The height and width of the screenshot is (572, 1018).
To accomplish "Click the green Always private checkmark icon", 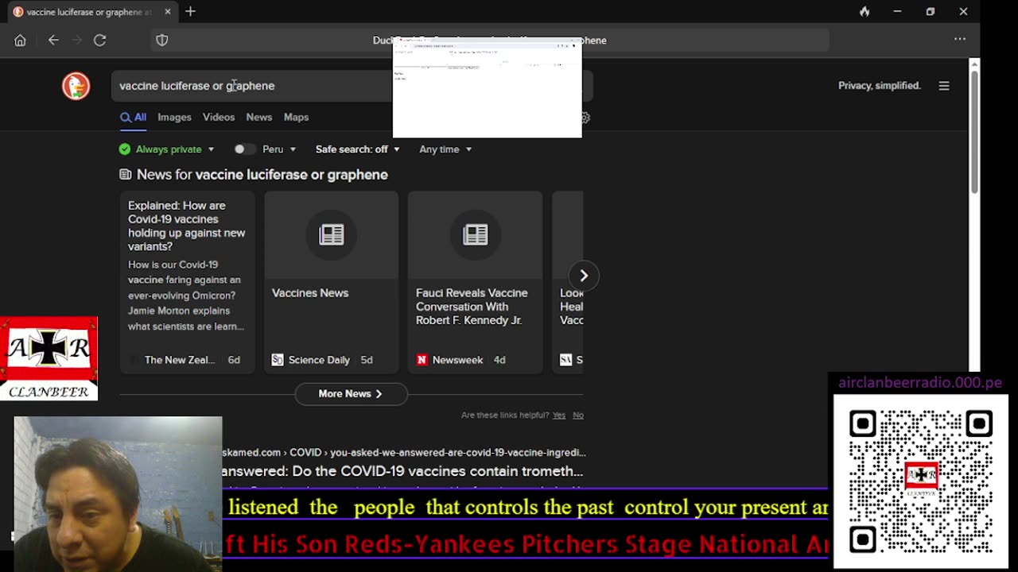I will pos(125,149).
